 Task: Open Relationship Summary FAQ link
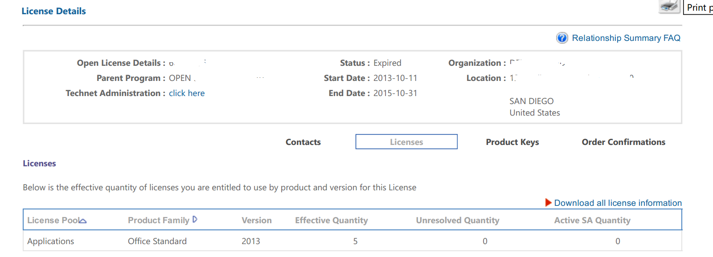tap(626, 38)
